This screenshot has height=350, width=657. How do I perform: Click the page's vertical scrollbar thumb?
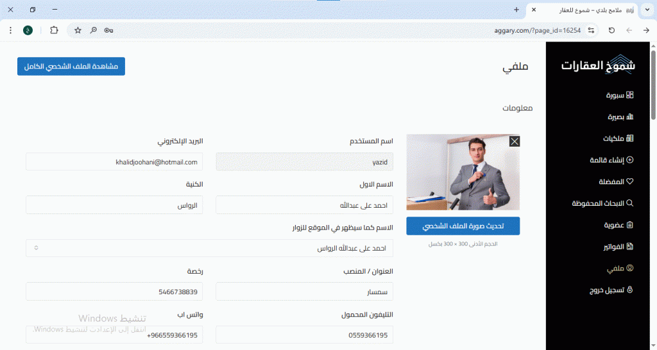(653, 83)
